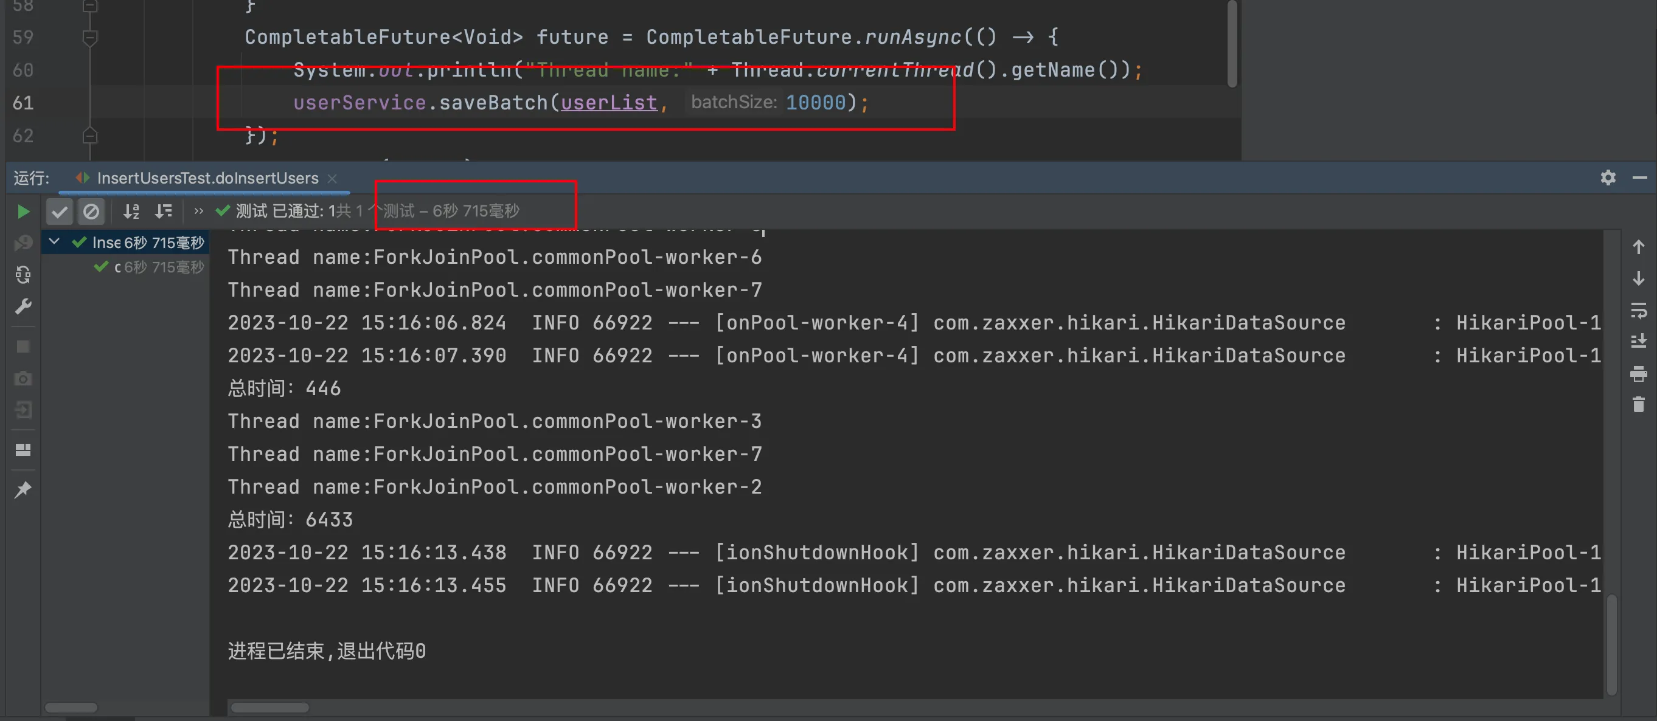Image resolution: width=1657 pixels, height=721 pixels.
Task: Click the batchSize value 10000
Action: (x=815, y=103)
